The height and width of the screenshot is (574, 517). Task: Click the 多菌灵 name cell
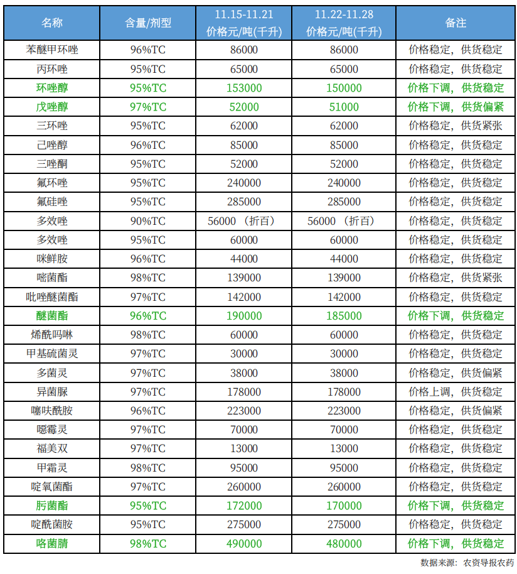(51, 372)
